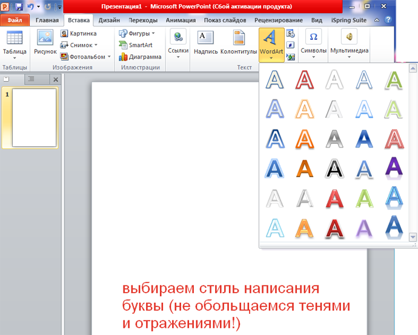The width and height of the screenshot is (418, 335).
Task: Open the Снимок screenshot dropdown
Action: click(x=96, y=45)
